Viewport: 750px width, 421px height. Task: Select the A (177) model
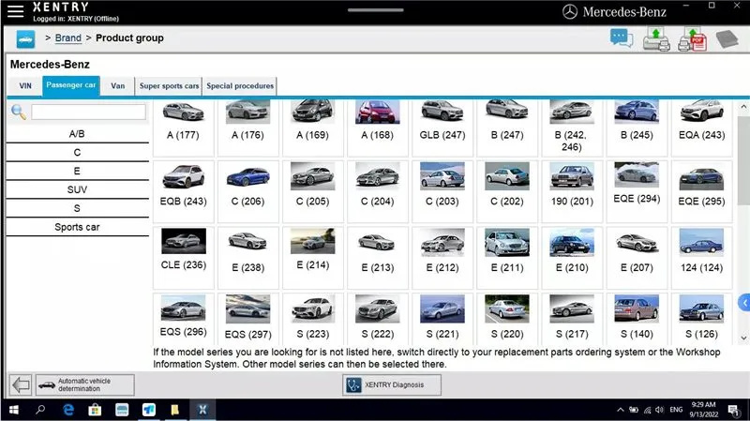tap(183, 128)
